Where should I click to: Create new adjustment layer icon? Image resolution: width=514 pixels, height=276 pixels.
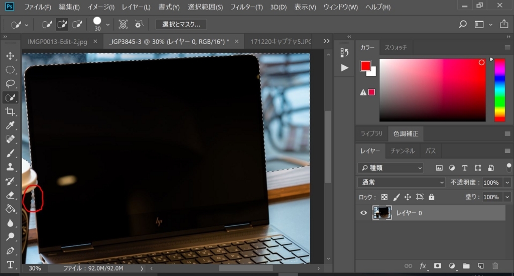[x=452, y=266]
